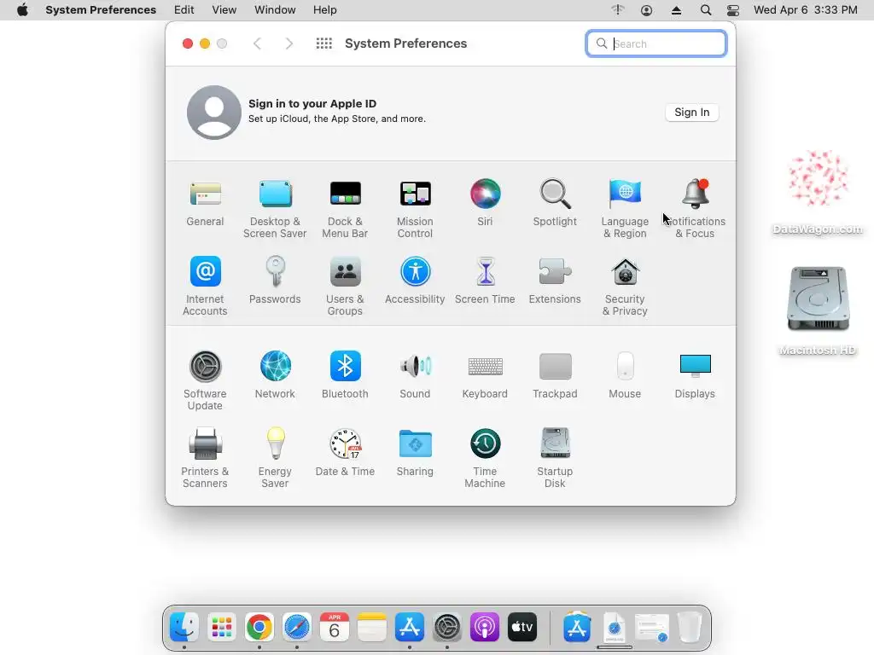Focus the System Preferences search field

(x=656, y=43)
